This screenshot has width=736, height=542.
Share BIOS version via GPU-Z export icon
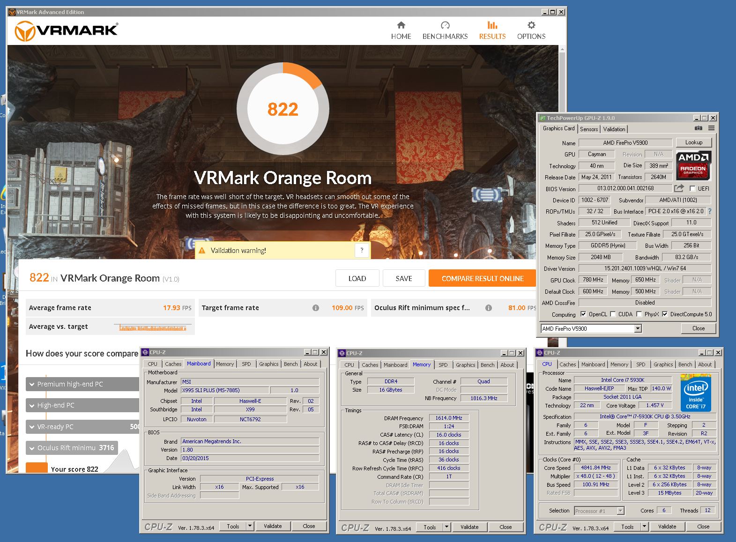click(679, 188)
